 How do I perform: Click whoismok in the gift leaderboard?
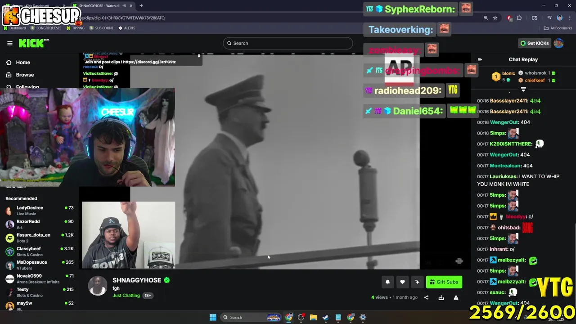[535, 73]
